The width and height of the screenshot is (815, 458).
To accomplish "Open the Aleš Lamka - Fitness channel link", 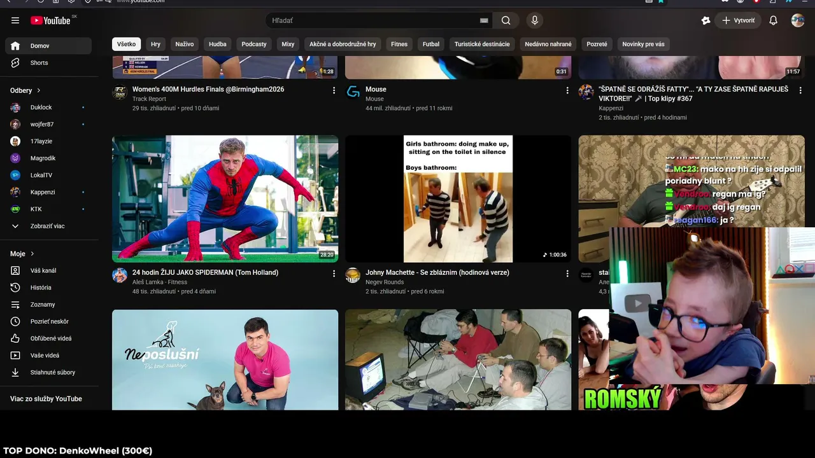I will pyautogui.click(x=160, y=282).
